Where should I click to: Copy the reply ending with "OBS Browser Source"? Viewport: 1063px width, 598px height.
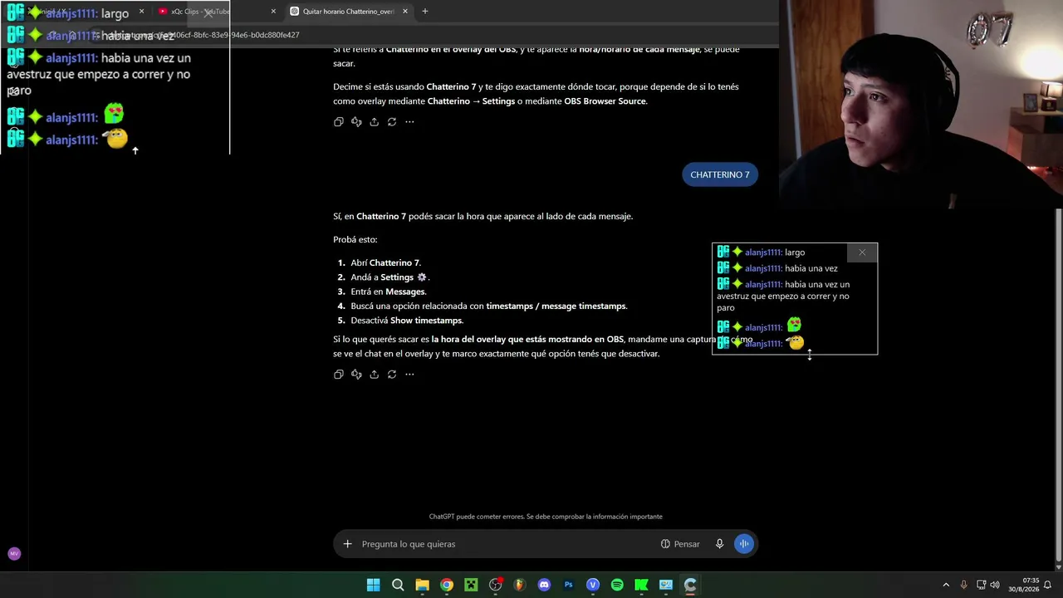338,122
